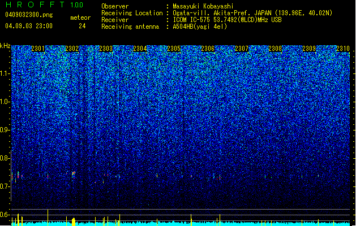Click the 2301 time marker

tap(38, 49)
